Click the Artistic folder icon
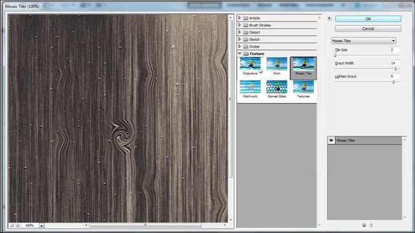Viewport: 415px width, 233px height. pyautogui.click(x=246, y=18)
